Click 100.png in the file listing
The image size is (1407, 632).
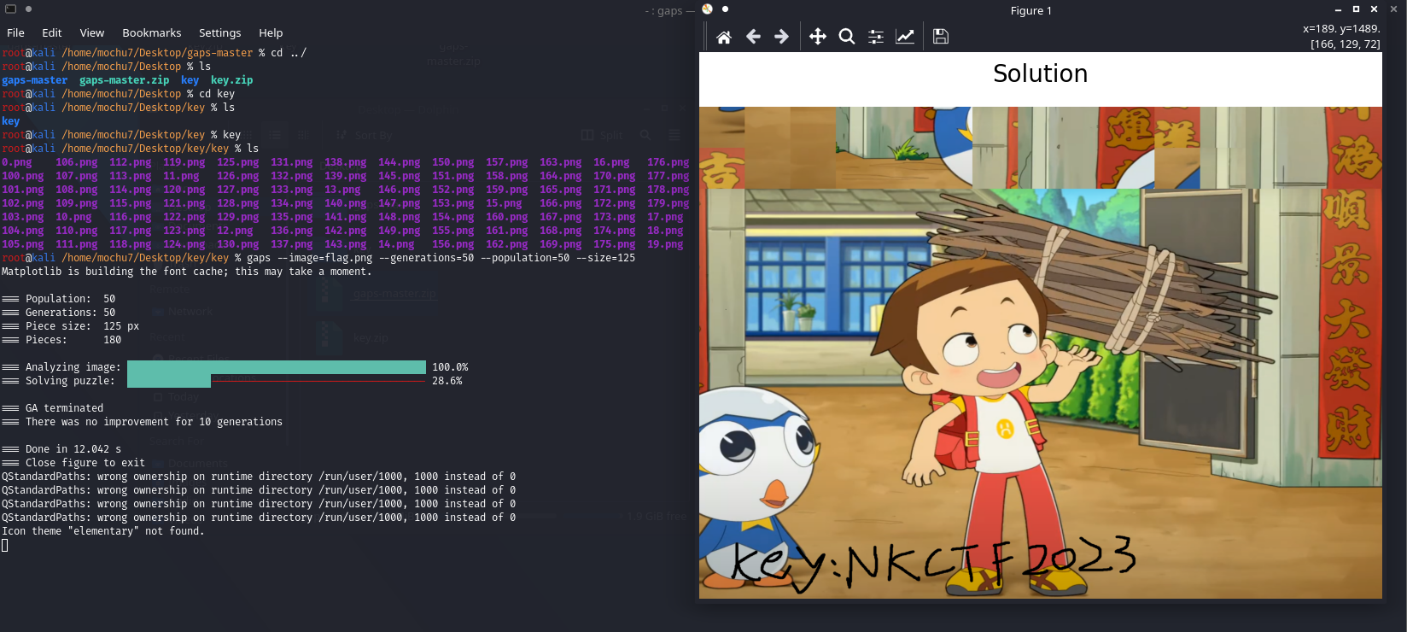[x=23, y=176]
